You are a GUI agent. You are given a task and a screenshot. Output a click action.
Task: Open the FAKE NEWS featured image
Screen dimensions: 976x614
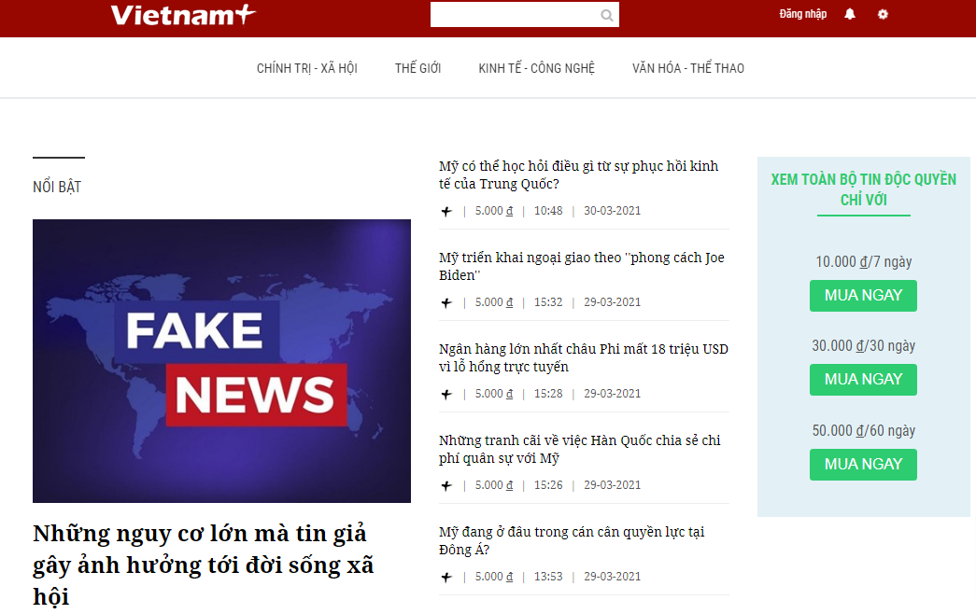221,361
